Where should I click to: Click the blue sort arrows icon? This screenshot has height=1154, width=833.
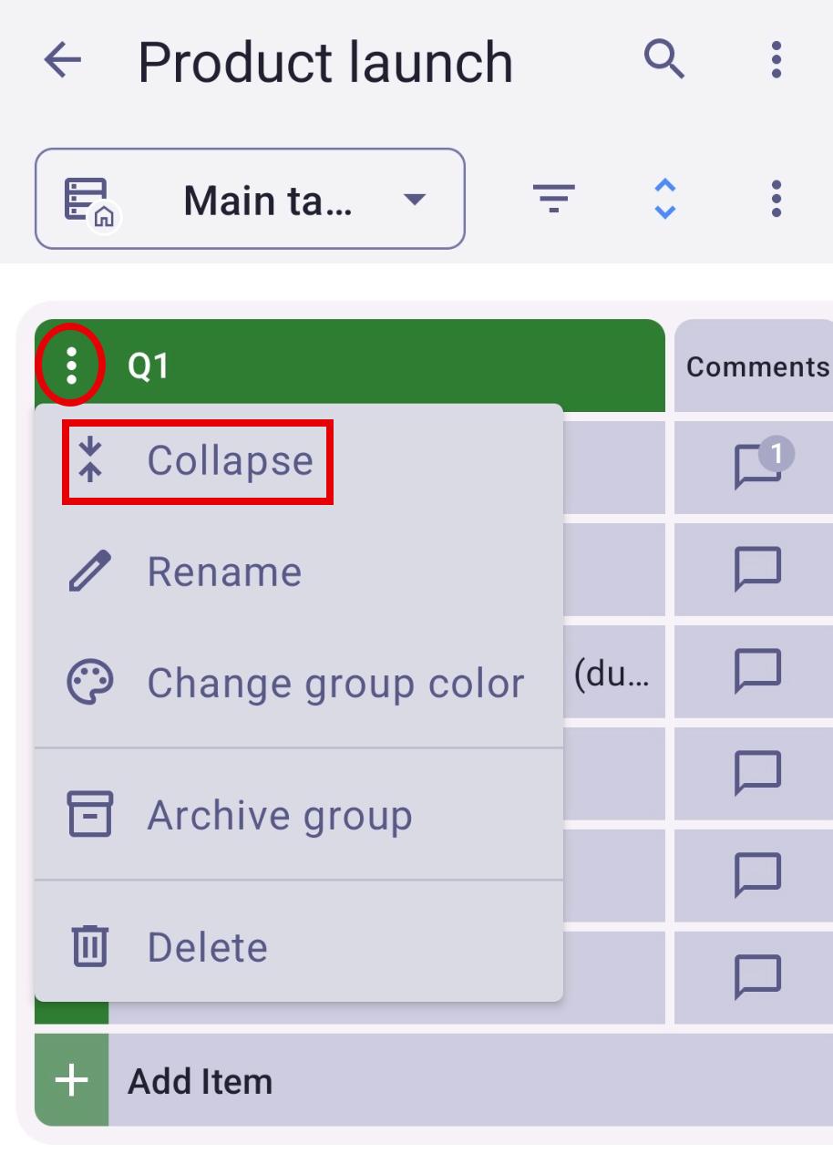[664, 200]
